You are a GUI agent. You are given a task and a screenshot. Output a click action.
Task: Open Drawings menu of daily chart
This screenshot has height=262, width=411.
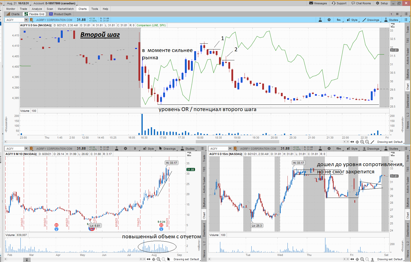[167, 149]
